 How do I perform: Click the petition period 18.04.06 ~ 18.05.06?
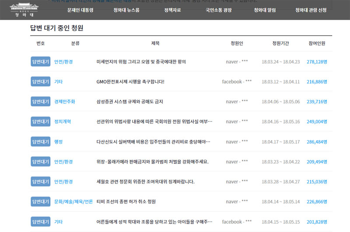(x=281, y=102)
